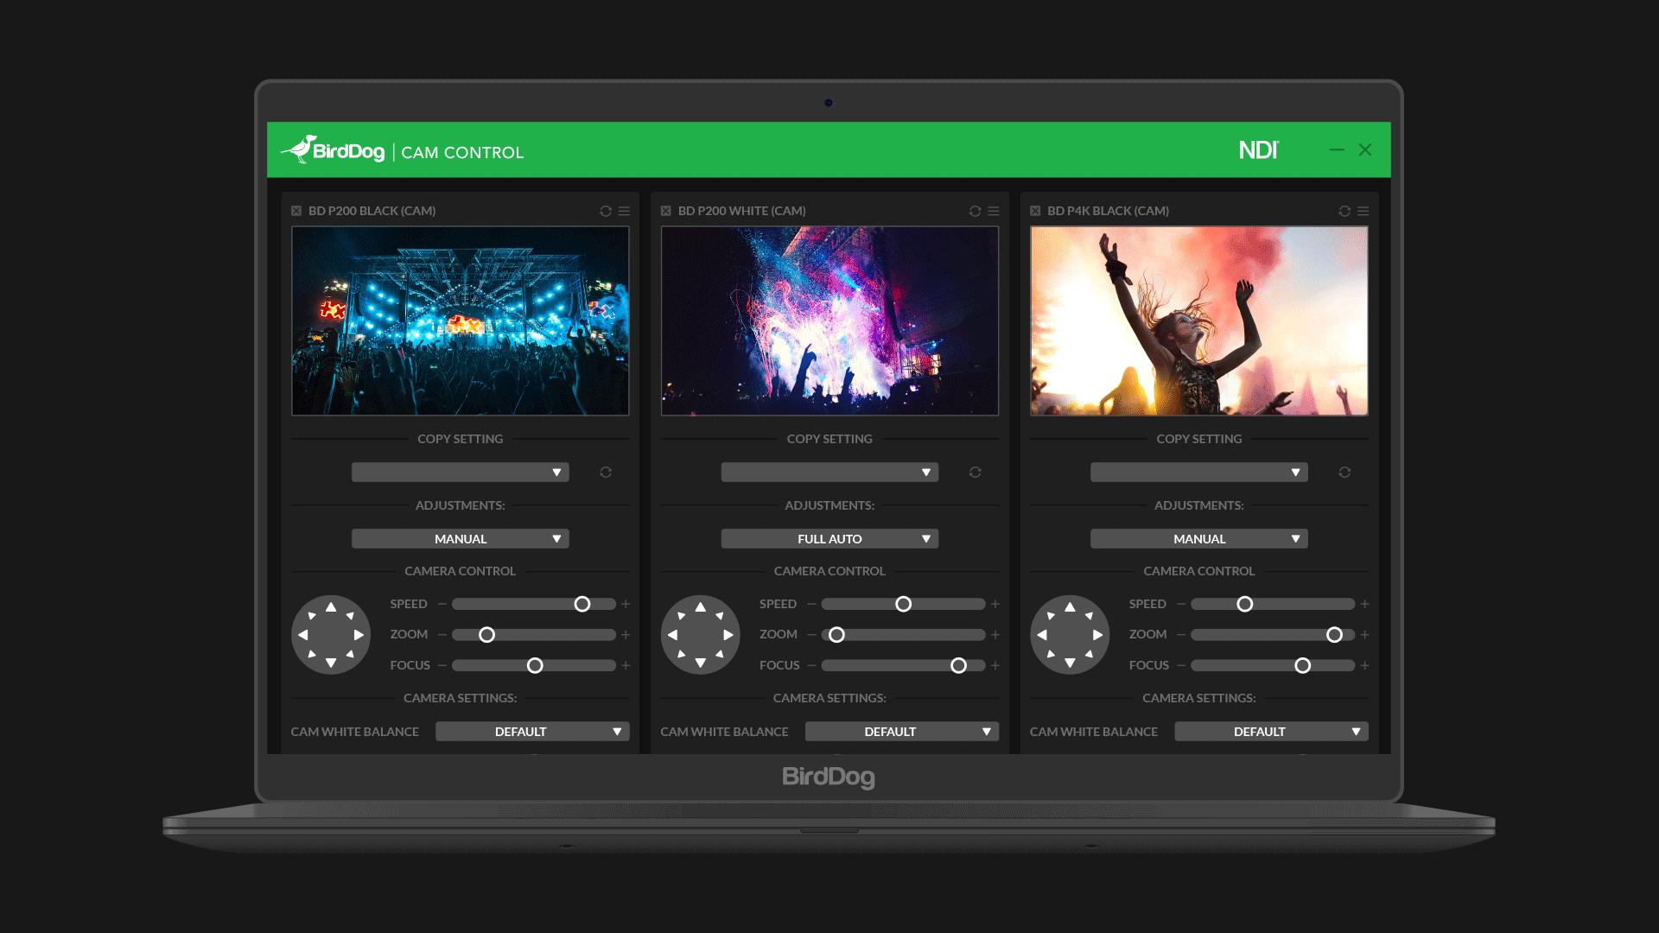Click the NDI logo in header
The width and height of the screenshot is (1659, 933).
click(x=1259, y=150)
